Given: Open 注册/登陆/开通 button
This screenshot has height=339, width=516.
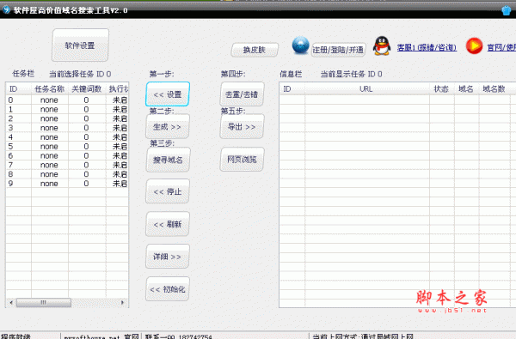Looking at the screenshot, I should point(338,50).
